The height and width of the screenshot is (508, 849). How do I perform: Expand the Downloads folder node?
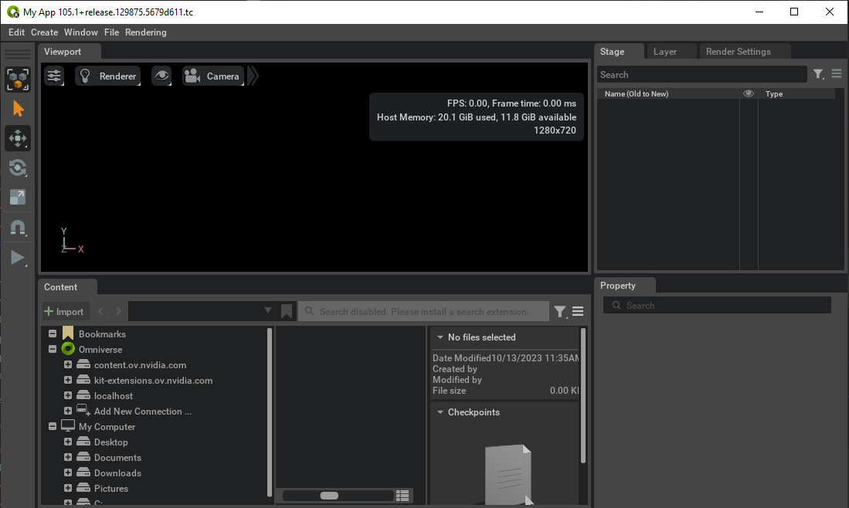tap(68, 472)
